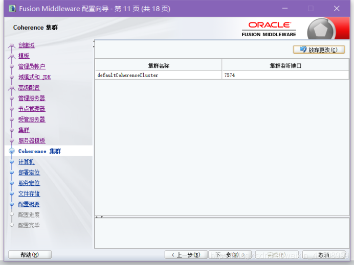354x265 pixels.
Task: Go to 节点管理器 step
Action: click(32, 109)
